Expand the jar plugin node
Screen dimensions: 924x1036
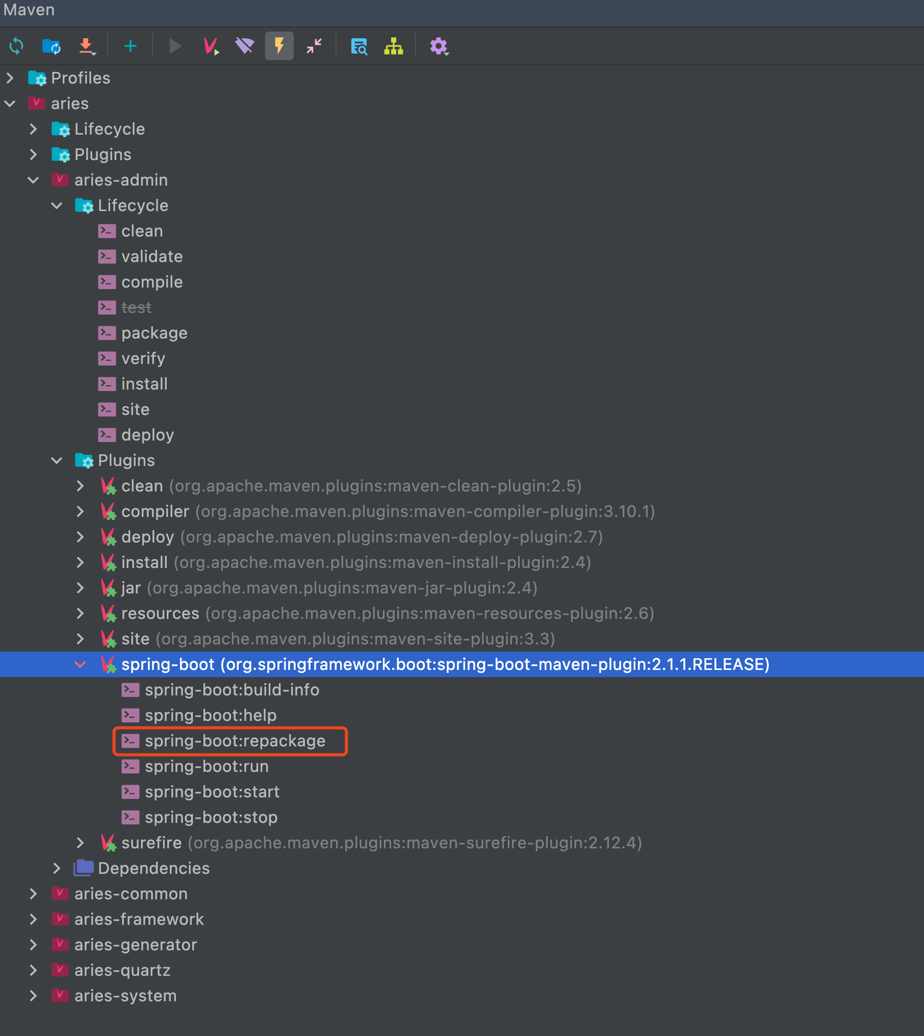coord(80,588)
